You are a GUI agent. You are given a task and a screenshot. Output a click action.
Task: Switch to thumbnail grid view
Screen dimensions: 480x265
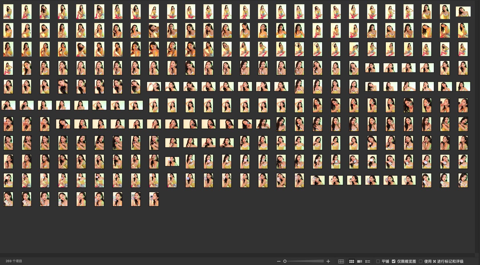pyautogui.click(x=352, y=261)
